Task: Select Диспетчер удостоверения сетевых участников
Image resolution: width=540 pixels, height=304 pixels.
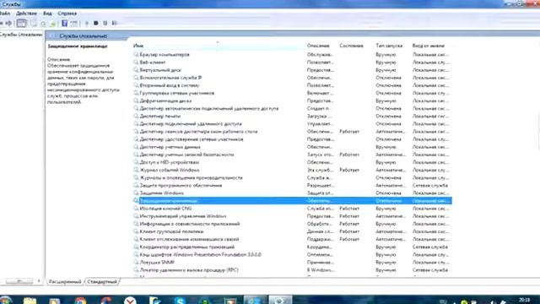Action: click(x=292, y=139)
